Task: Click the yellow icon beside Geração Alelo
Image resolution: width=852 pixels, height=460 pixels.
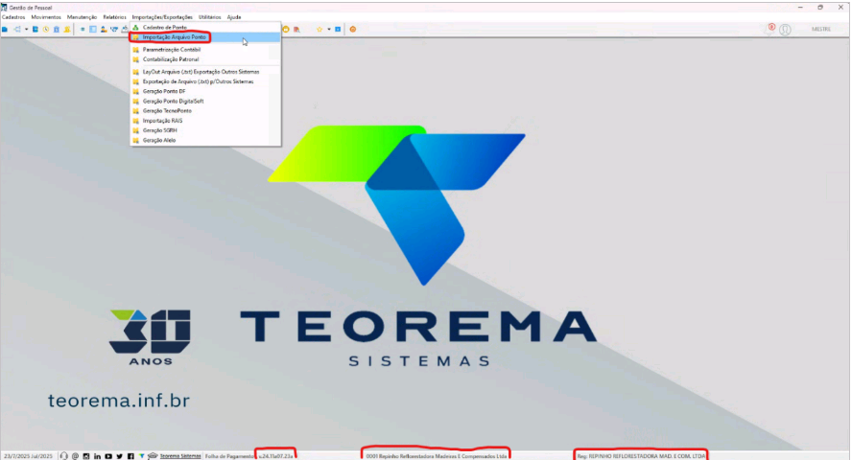Action: (x=136, y=140)
